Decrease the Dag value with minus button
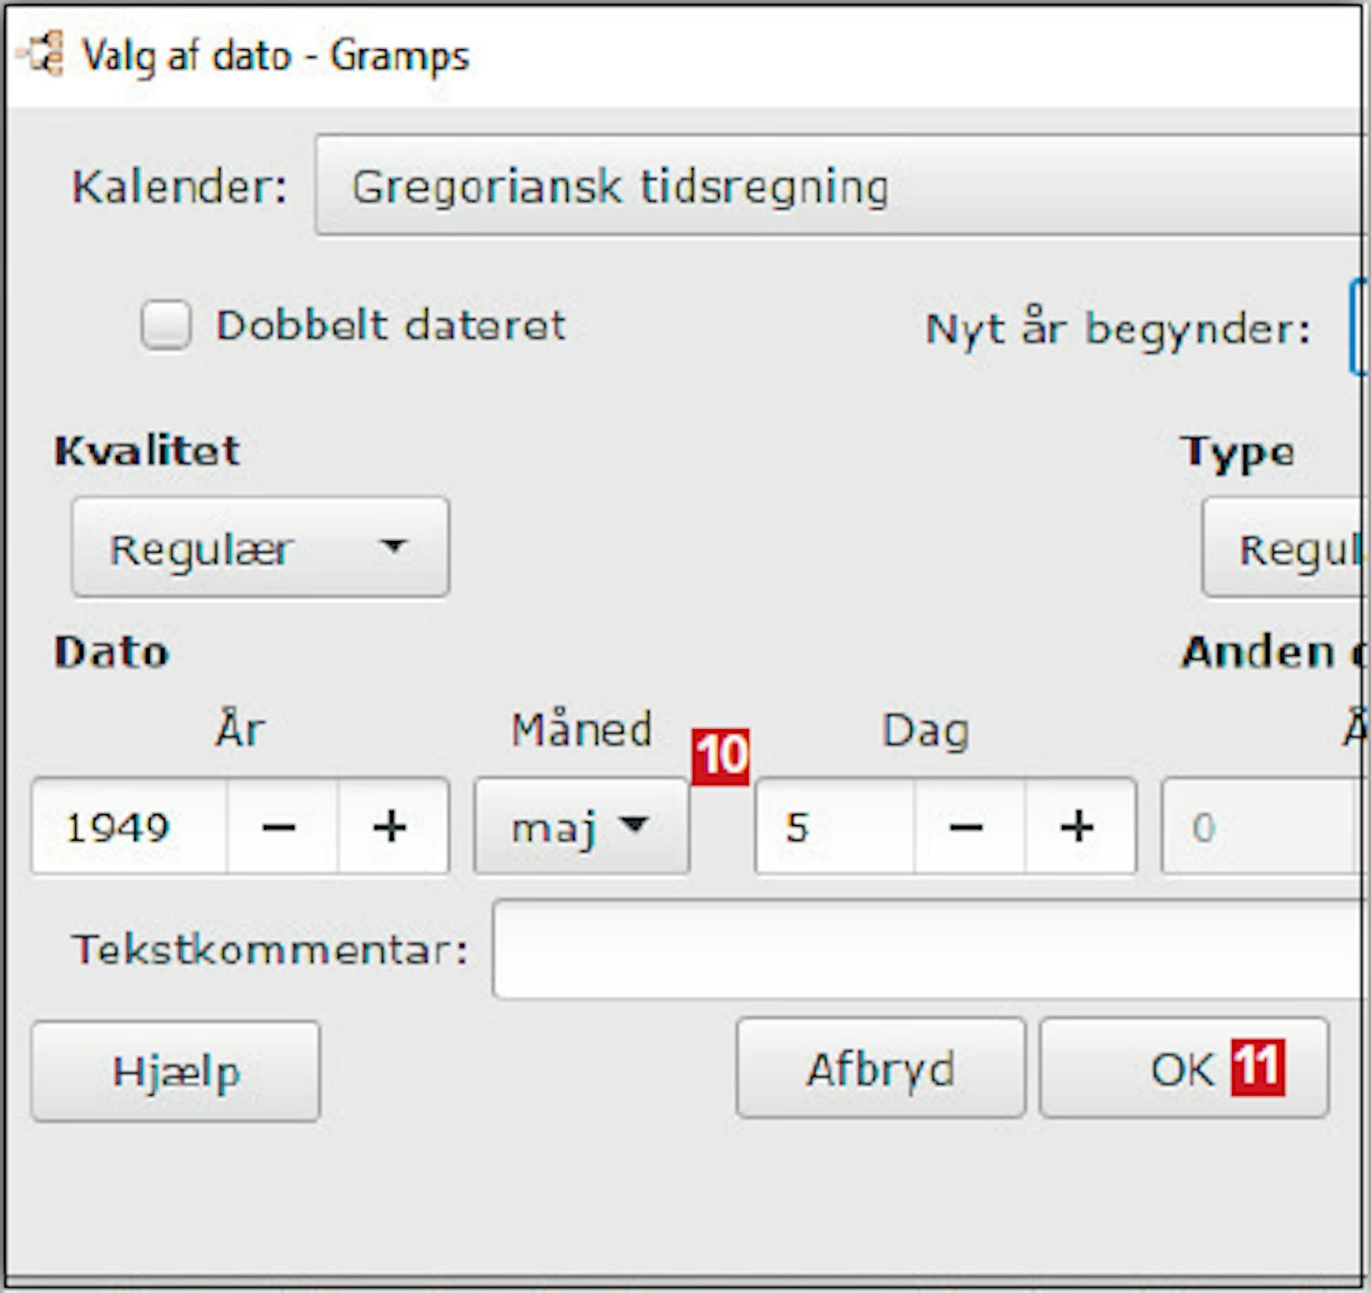The height and width of the screenshot is (1293, 1371). coord(968,827)
